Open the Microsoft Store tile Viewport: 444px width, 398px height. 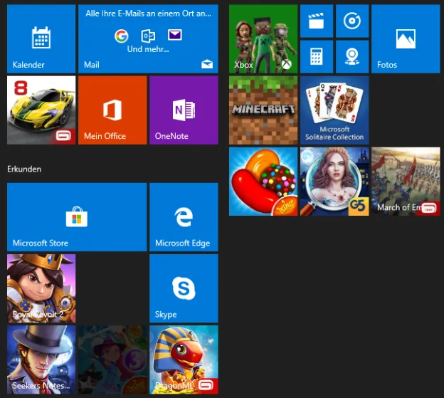(x=77, y=217)
